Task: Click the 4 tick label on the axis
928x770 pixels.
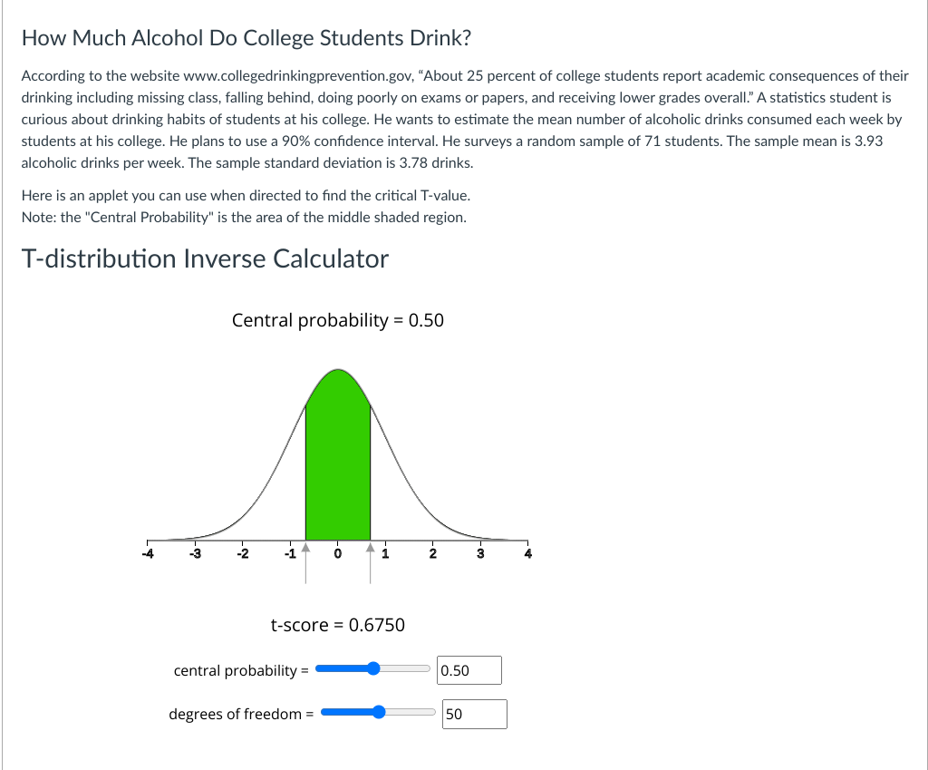Action: [x=527, y=553]
